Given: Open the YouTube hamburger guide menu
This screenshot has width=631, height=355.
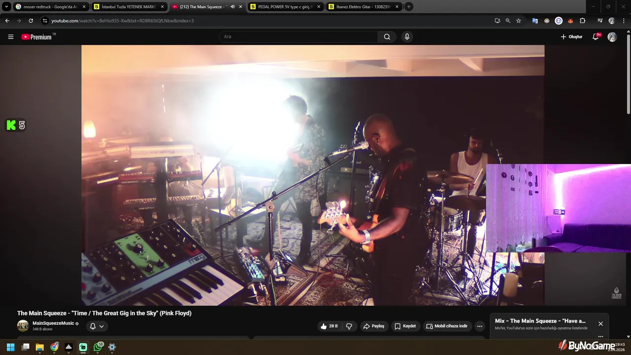Looking at the screenshot, I should point(10,37).
